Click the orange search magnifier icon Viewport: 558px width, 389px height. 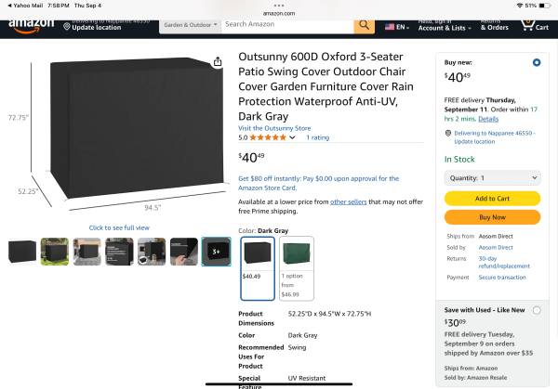(x=364, y=26)
